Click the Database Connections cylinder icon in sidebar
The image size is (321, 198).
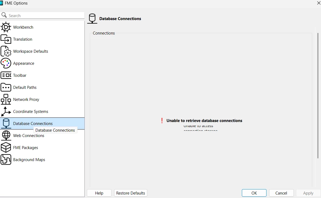pyautogui.click(x=6, y=124)
